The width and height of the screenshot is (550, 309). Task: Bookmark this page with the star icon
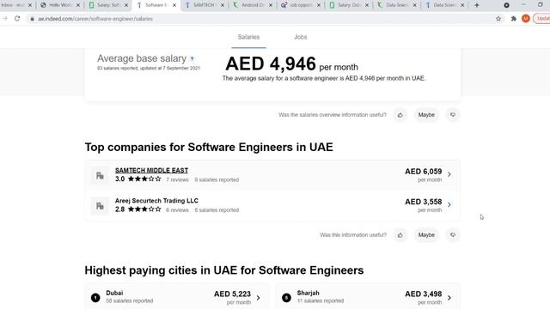pos(498,19)
